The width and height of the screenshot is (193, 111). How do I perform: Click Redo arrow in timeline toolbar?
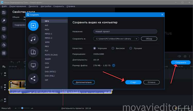tap(19, 62)
